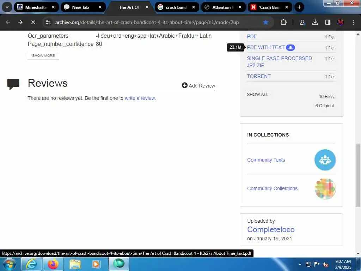This screenshot has height=271, width=361.
Task: Open the Community Collections link
Action: pos(273,188)
